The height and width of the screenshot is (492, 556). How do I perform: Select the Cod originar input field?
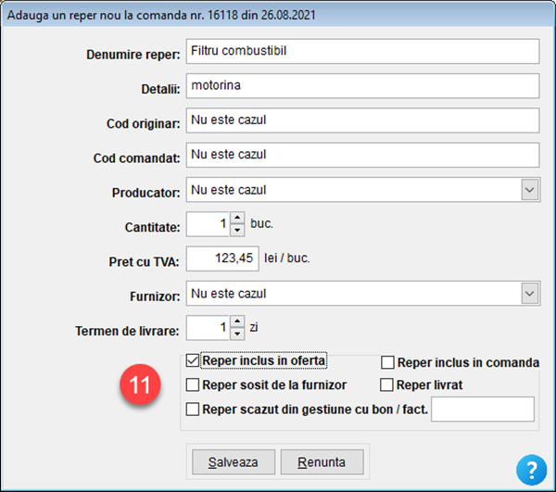362,120
